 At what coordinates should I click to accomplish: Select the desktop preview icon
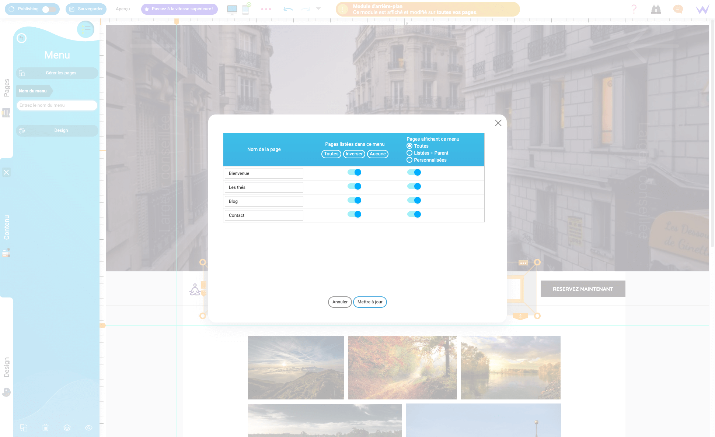(x=232, y=8)
